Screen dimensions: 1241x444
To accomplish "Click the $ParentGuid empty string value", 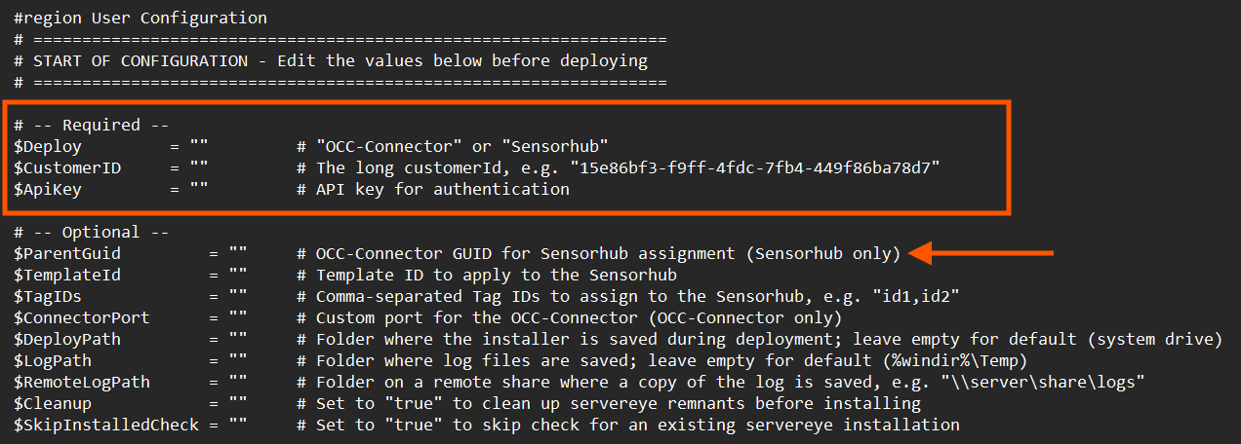I will click(238, 253).
